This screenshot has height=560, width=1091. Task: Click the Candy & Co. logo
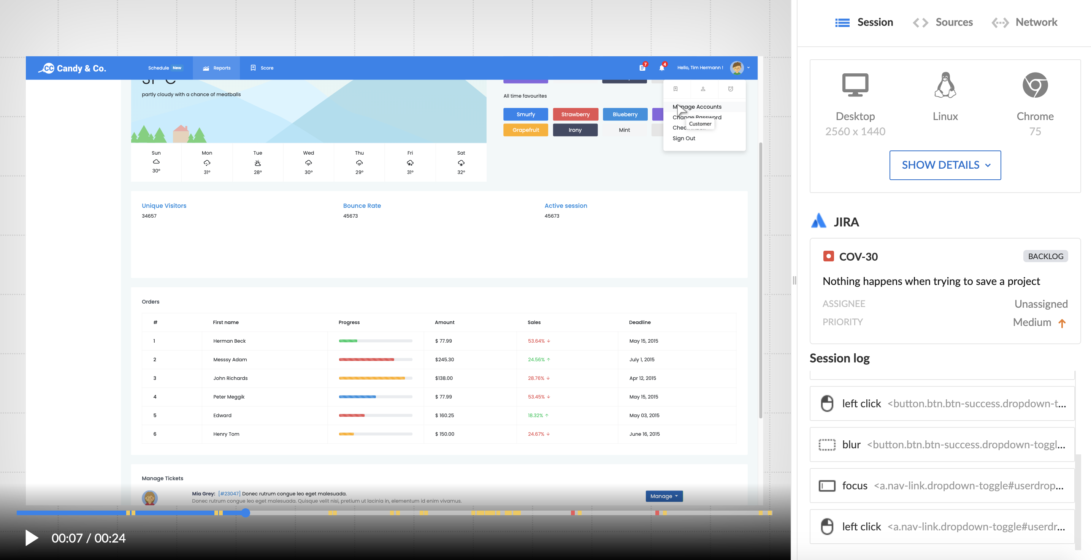click(73, 68)
